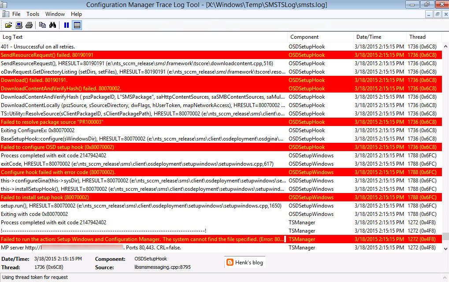Open the Window menu

55,14
